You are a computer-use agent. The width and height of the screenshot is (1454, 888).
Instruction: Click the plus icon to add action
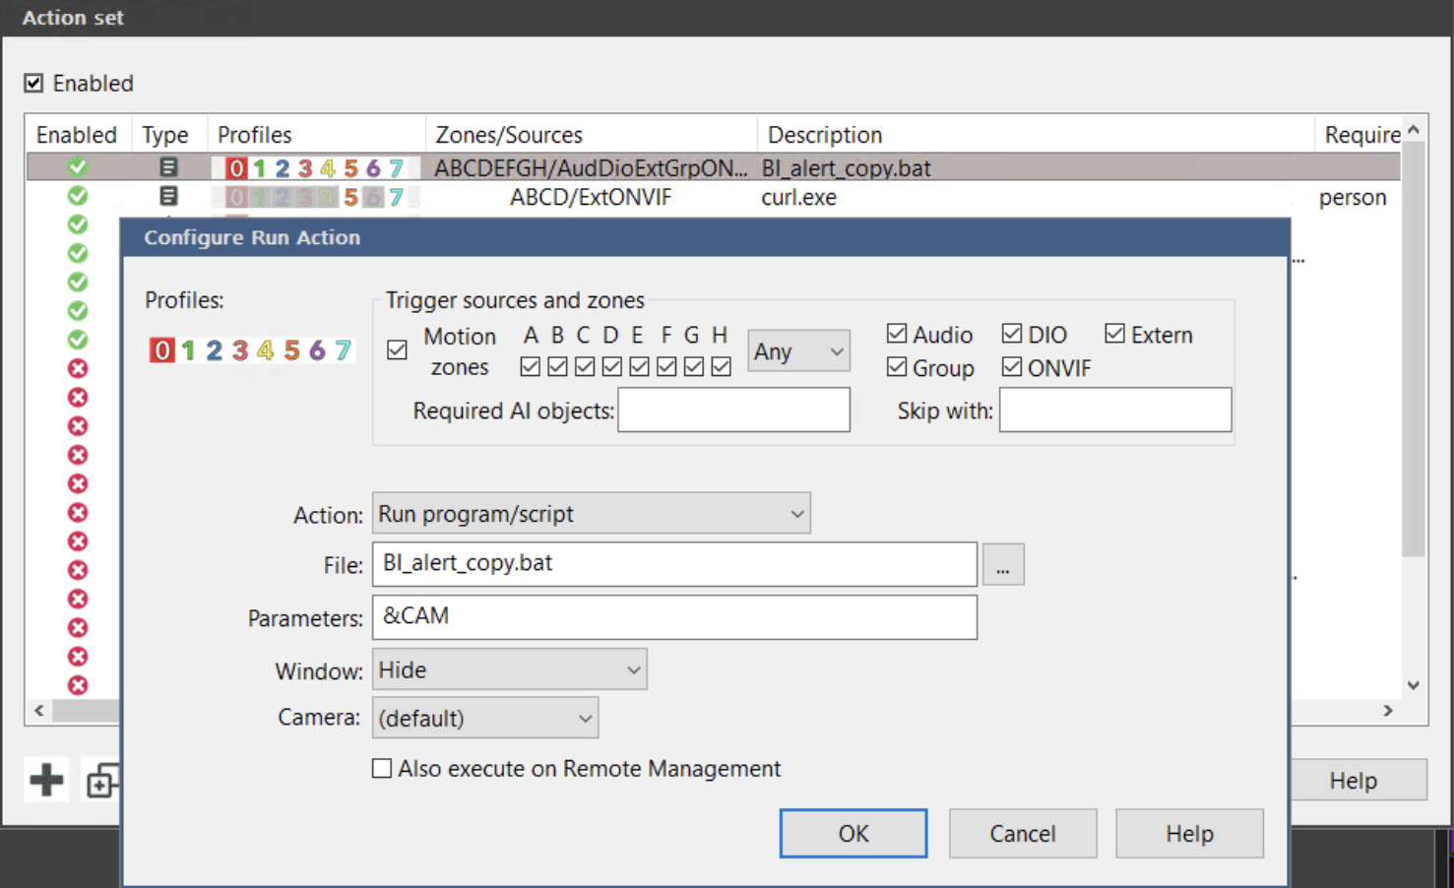(46, 781)
